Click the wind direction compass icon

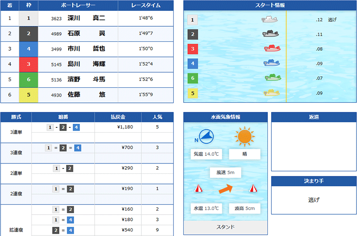pyautogui.click(x=206, y=137)
